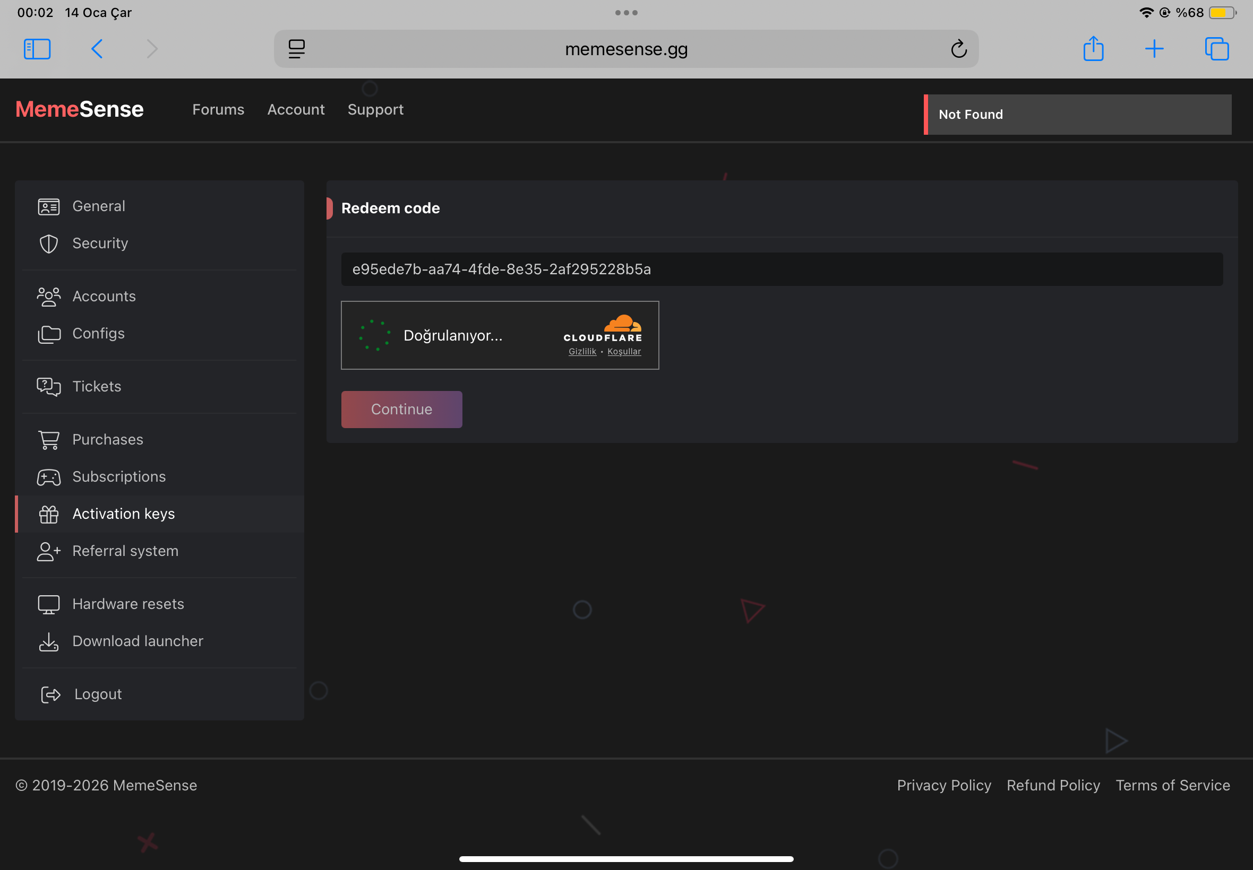Open the Forums nav item
The width and height of the screenshot is (1253, 870).
218,110
